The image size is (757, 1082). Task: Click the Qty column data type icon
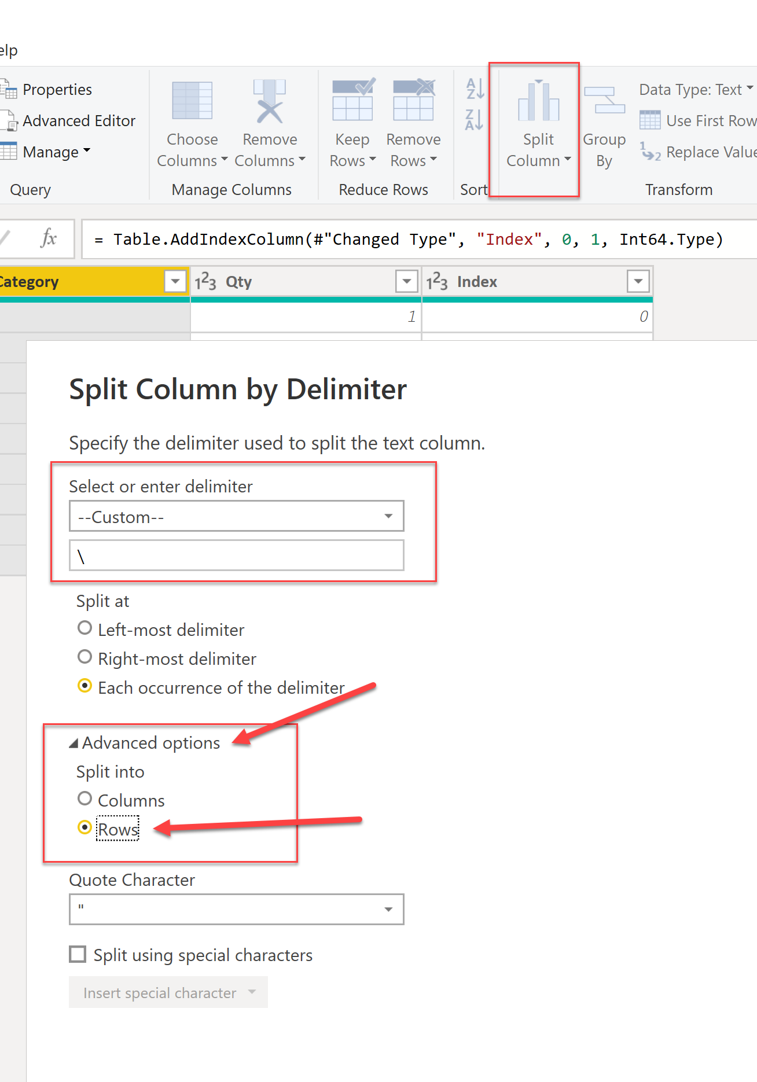205,282
